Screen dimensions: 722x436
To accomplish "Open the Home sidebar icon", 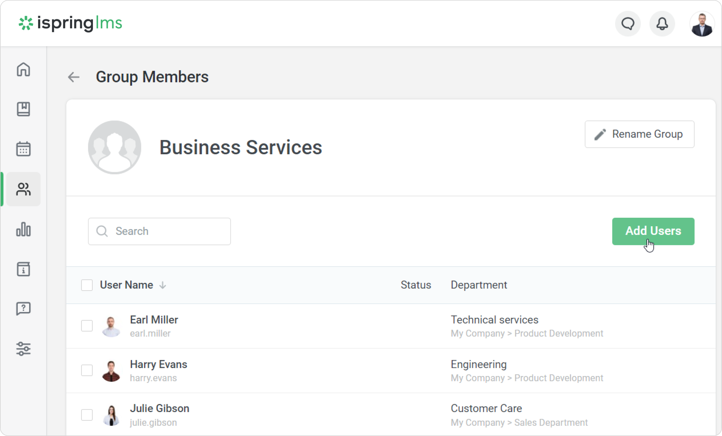I will (x=23, y=70).
